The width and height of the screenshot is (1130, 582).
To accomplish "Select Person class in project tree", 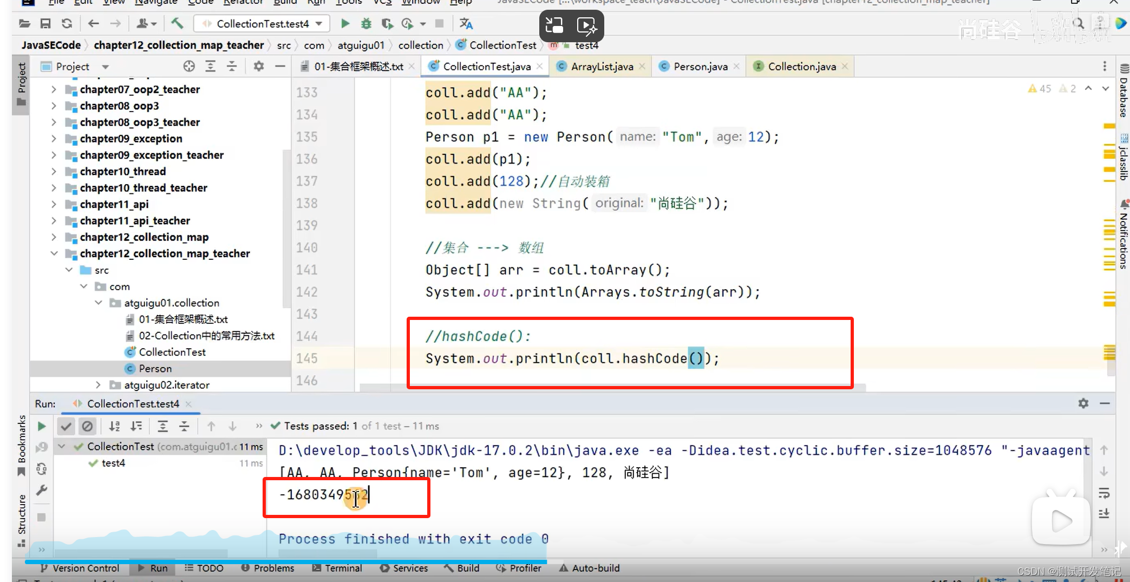I will (155, 369).
